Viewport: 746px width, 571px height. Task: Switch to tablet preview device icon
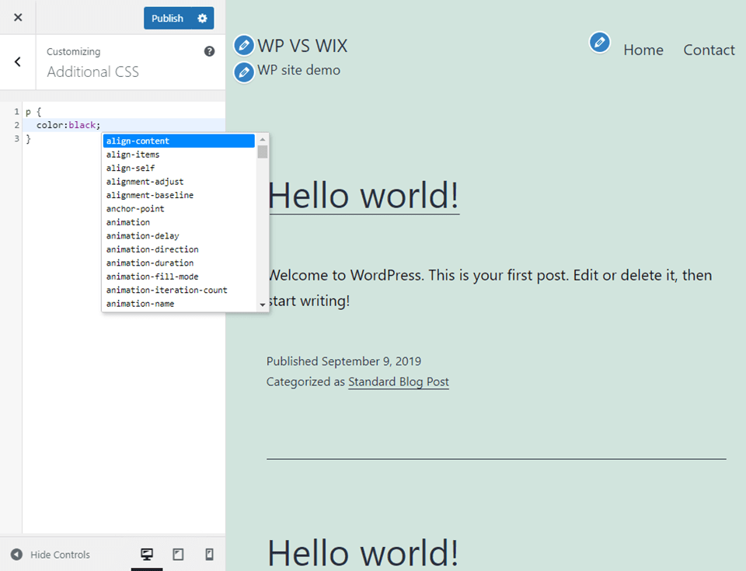178,554
